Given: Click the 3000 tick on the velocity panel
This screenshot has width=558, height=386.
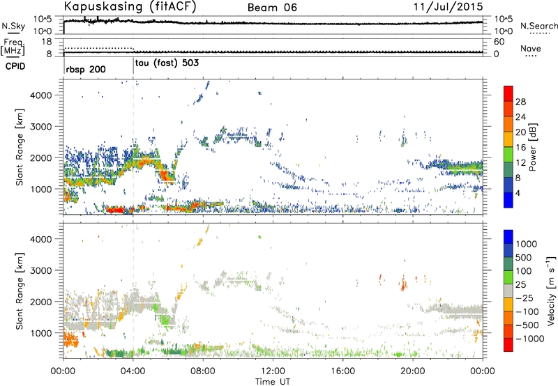Looking at the screenshot, I should [x=41, y=270].
